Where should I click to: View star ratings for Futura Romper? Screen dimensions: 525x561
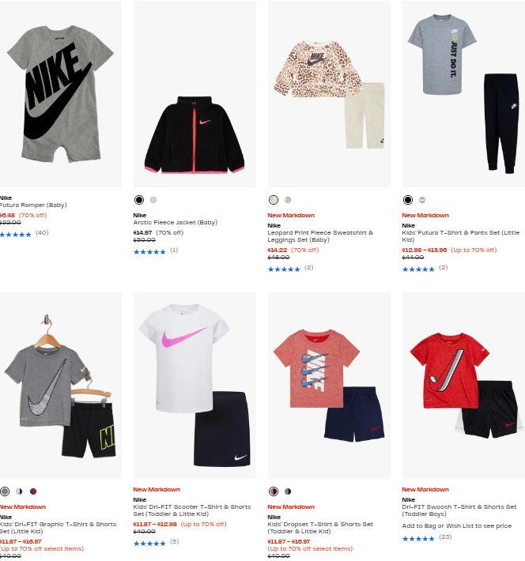tap(15, 235)
